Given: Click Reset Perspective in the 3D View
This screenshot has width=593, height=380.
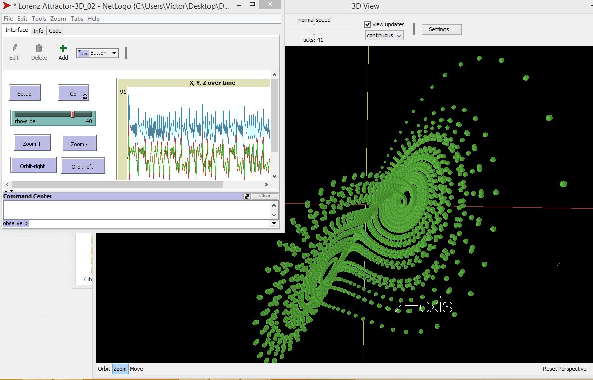Looking at the screenshot, I should tap(564, 369).
